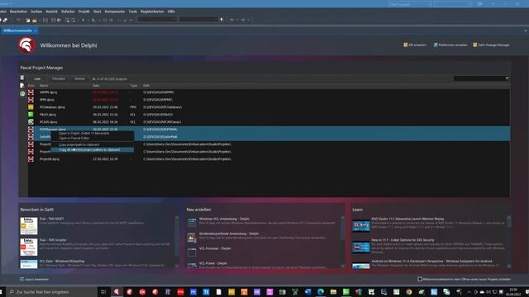Choose Open in Pascal Editor context entry

92,138
